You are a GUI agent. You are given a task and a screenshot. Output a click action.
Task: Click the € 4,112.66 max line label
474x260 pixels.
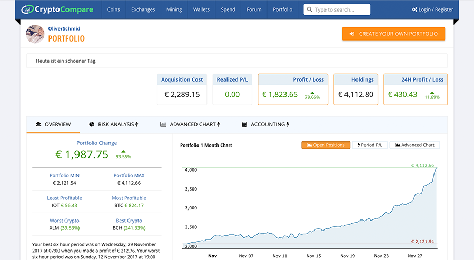click(422, 165)
